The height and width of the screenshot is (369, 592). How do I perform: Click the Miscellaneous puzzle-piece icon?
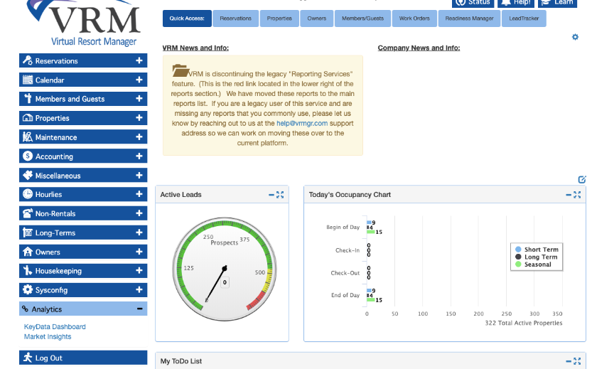click(x=27, y=175)
